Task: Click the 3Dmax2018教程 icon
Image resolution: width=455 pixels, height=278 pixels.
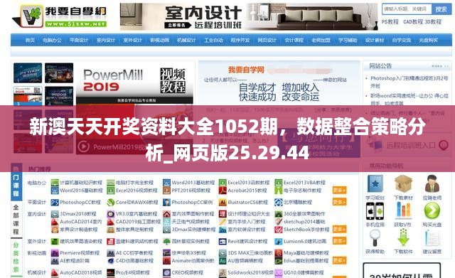Action: tap(55, 214)
